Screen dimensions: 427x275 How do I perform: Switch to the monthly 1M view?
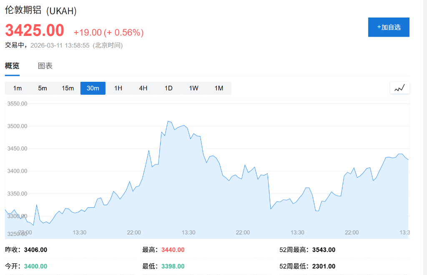[219, 88]
